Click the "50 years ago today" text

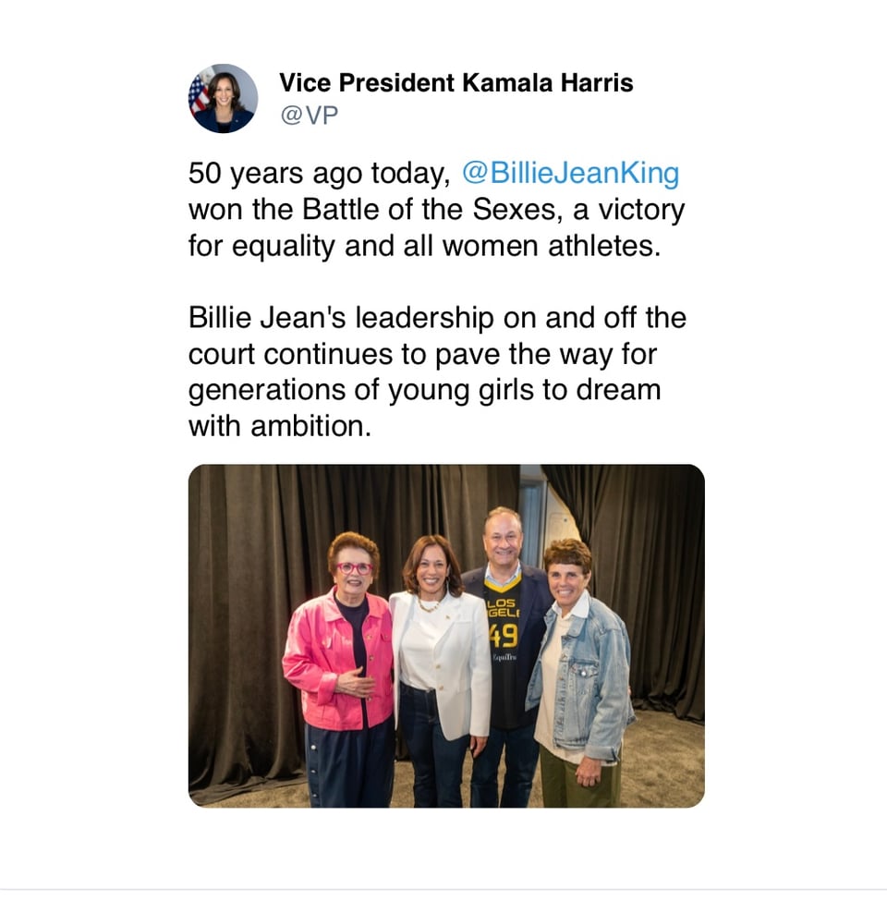(x=319, y=173)
